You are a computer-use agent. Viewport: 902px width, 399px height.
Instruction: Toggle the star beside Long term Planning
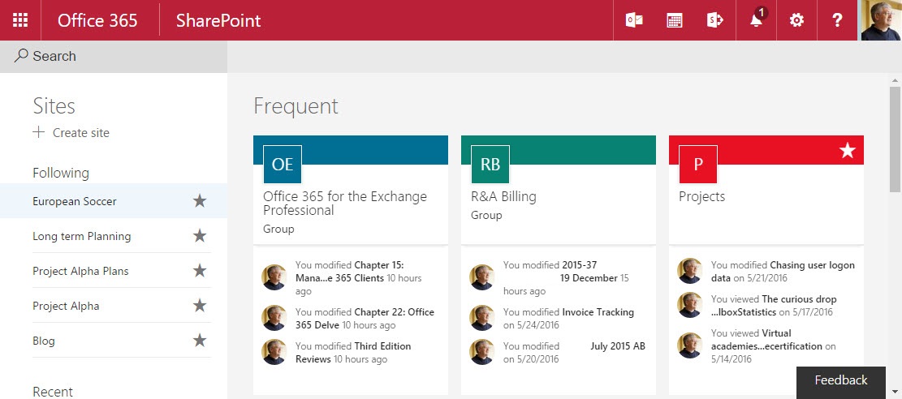200,236
